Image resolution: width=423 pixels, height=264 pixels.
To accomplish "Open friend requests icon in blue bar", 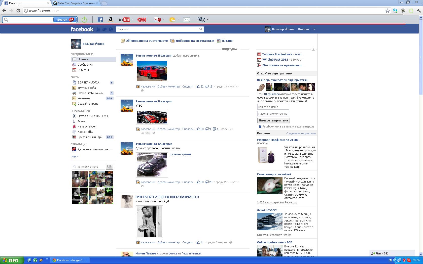I will pos(98,29).
